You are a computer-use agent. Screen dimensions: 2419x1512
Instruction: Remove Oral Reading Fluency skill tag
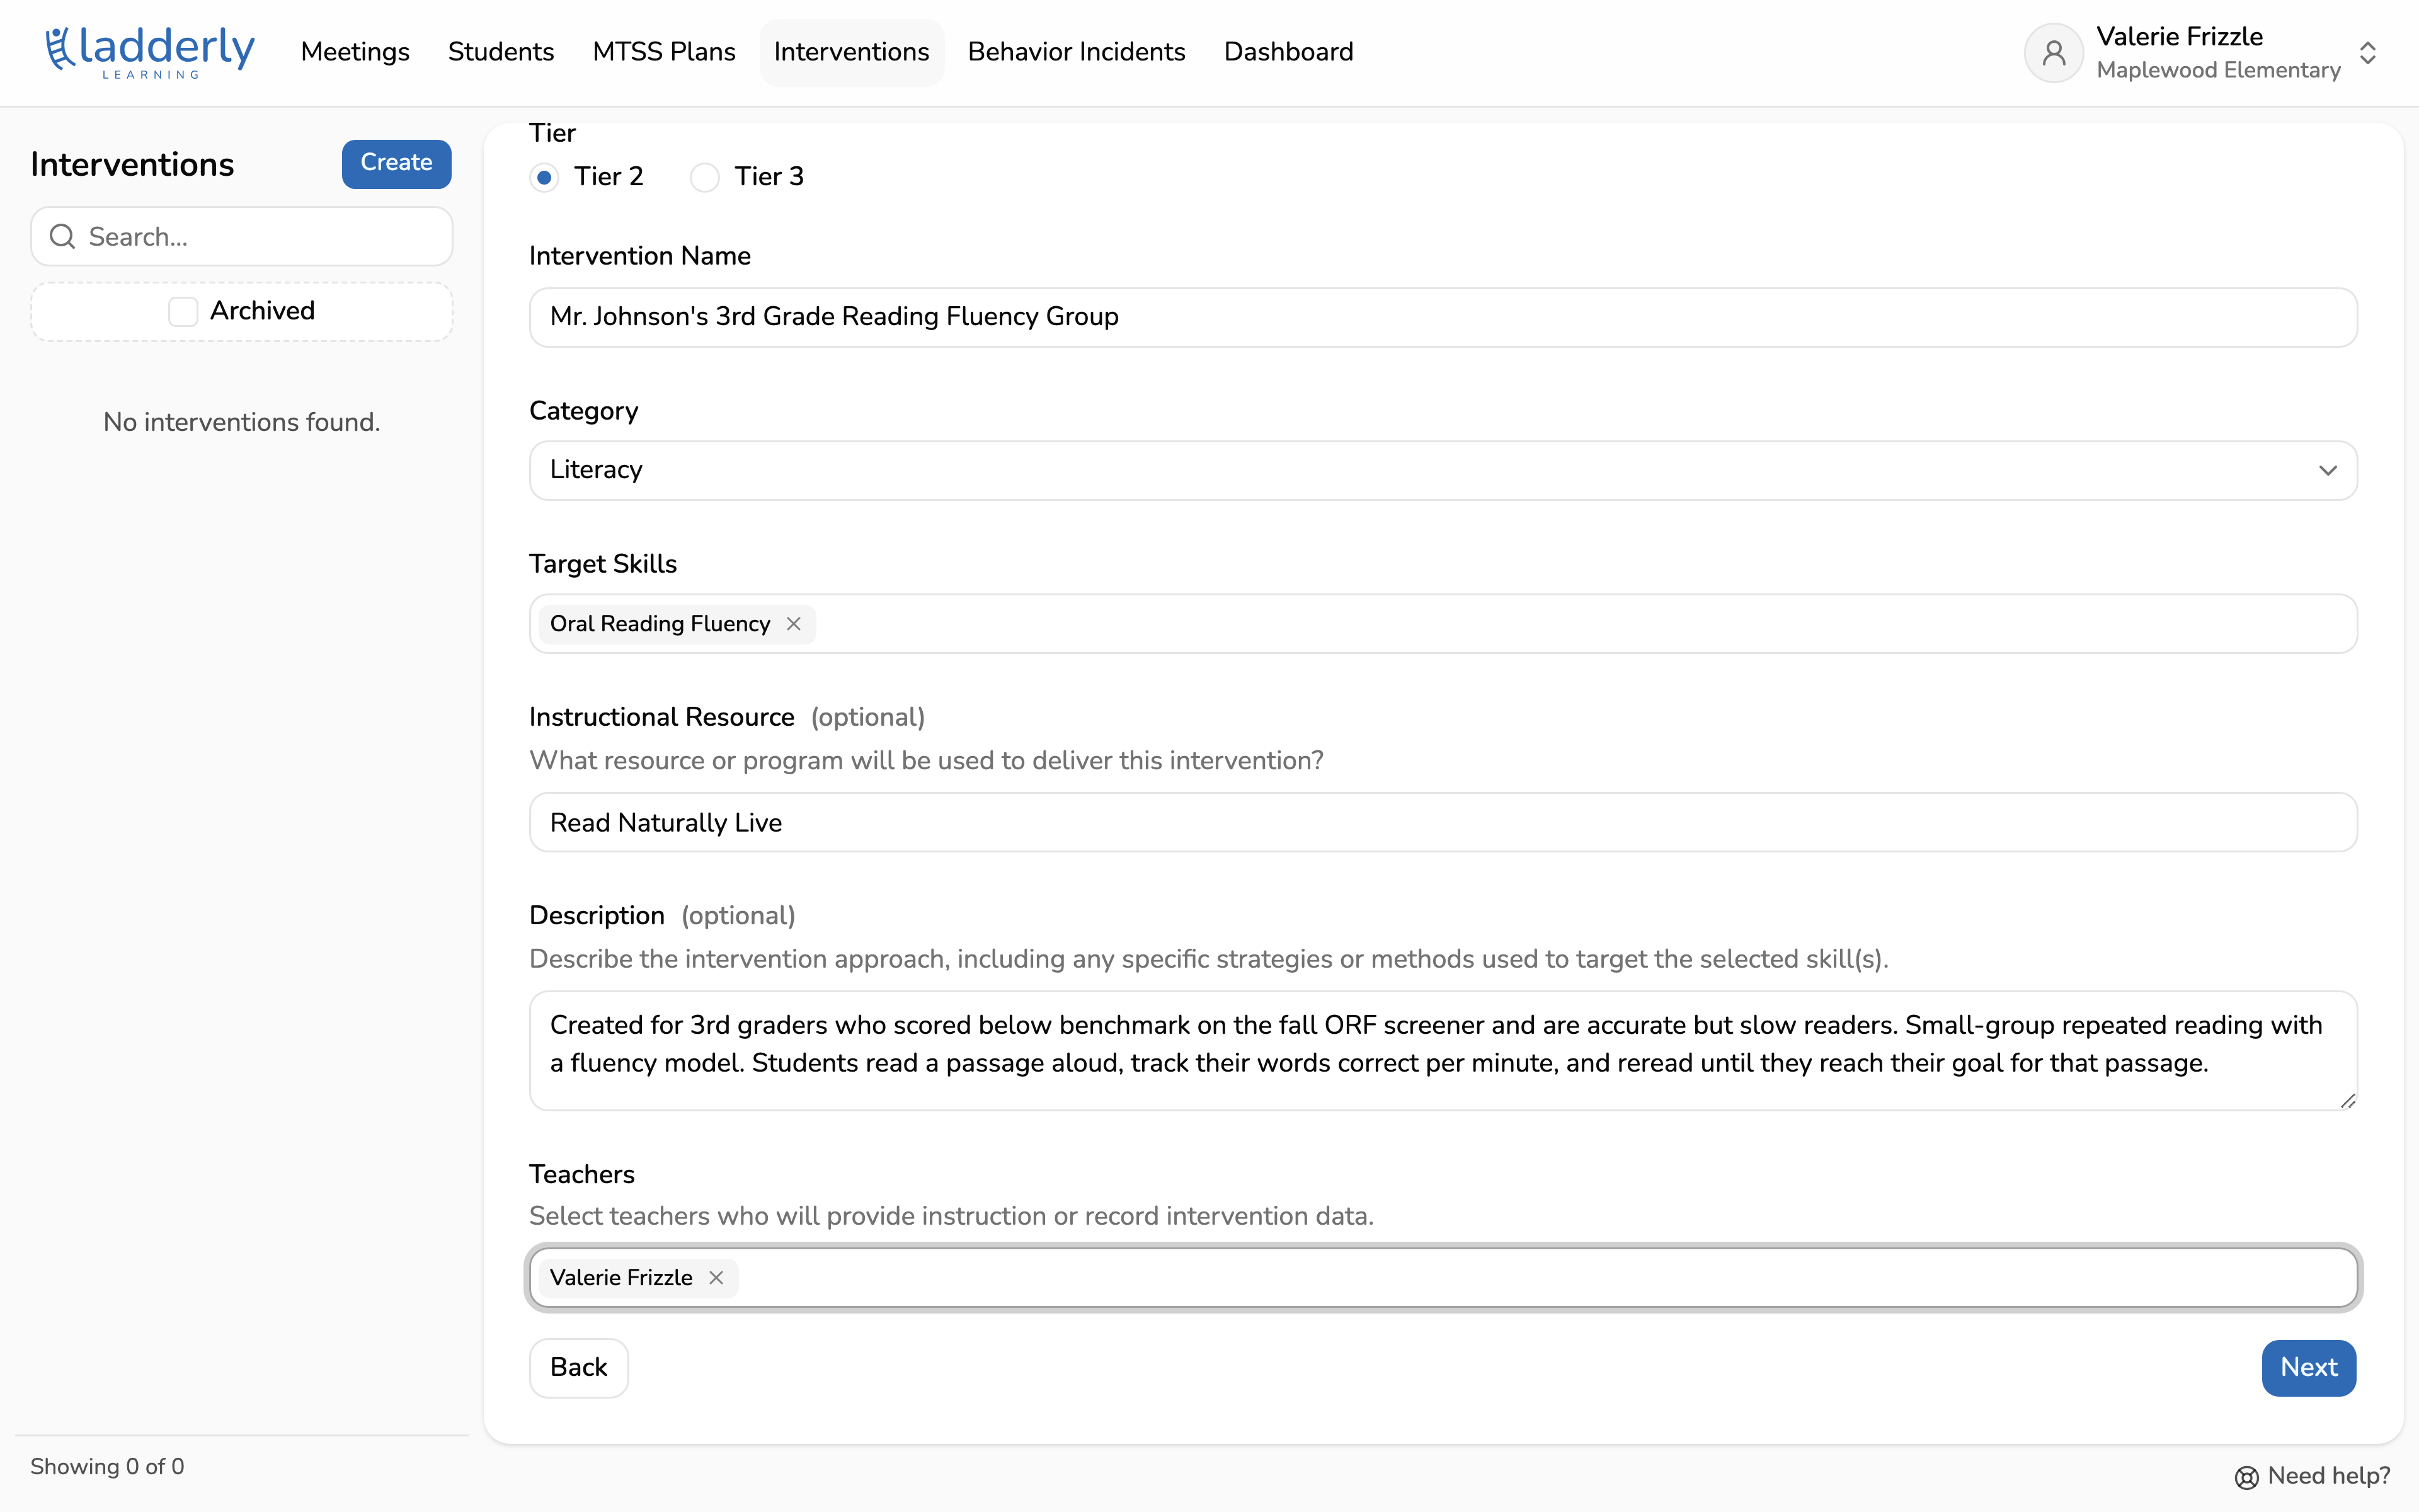click(794, 624)
